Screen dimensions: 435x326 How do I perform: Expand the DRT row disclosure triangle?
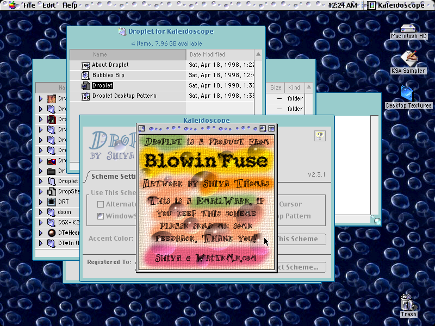click(x=41, y=202)
